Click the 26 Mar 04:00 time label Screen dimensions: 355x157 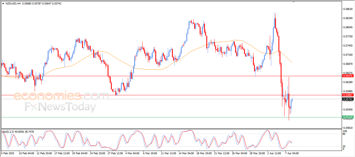tap(239, 153)
